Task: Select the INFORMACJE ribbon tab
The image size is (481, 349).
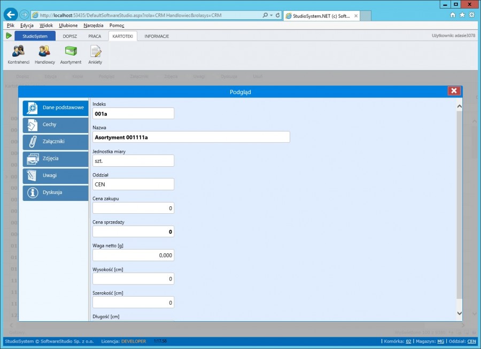Action: (x=157, y=36)
